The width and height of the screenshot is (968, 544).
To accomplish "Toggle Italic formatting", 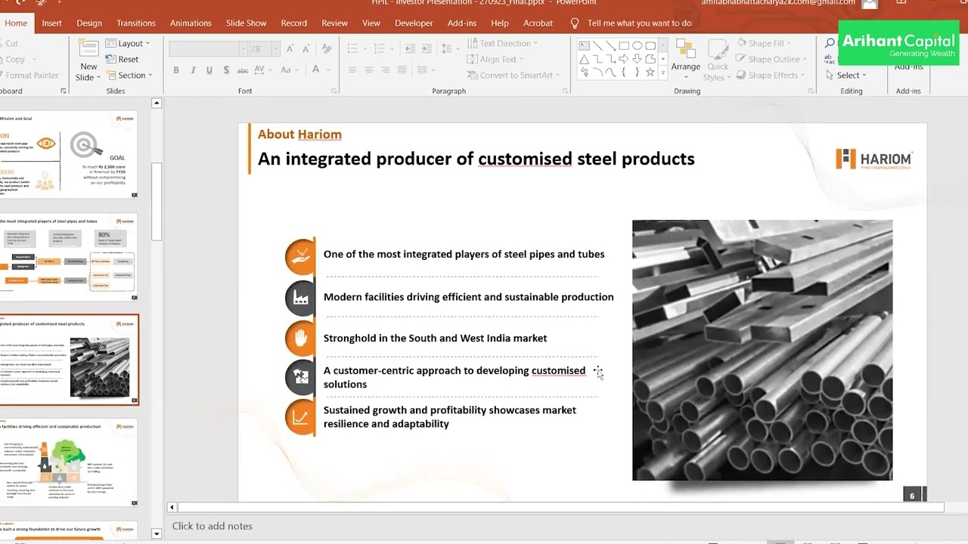I will pos(193,70).
